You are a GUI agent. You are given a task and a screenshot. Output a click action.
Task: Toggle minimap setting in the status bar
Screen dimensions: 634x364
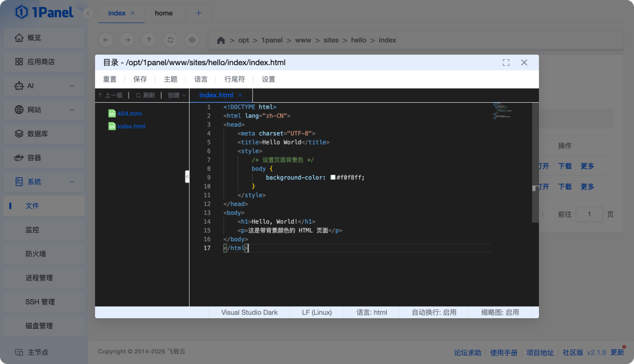click(x=500, y=312)
